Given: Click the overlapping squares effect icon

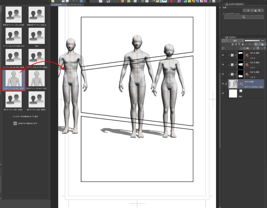Looking at the screenshot, I should pos(259,10).
